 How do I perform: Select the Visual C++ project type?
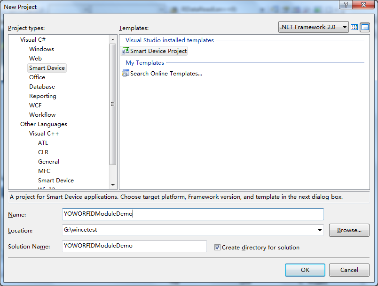[44, 133]
